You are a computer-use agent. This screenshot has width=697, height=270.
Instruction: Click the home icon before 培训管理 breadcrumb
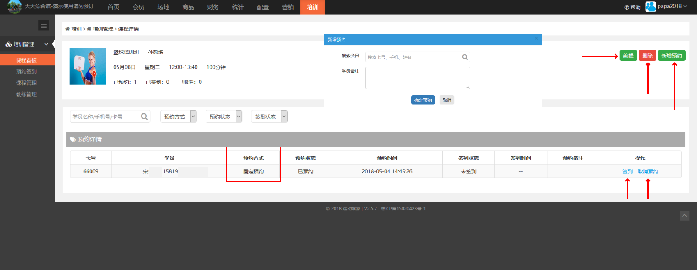(x=89, y=29)
